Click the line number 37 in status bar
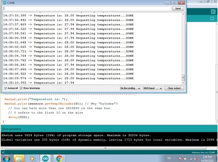This screenshot has height=162, width=218. tap(3, 153)
